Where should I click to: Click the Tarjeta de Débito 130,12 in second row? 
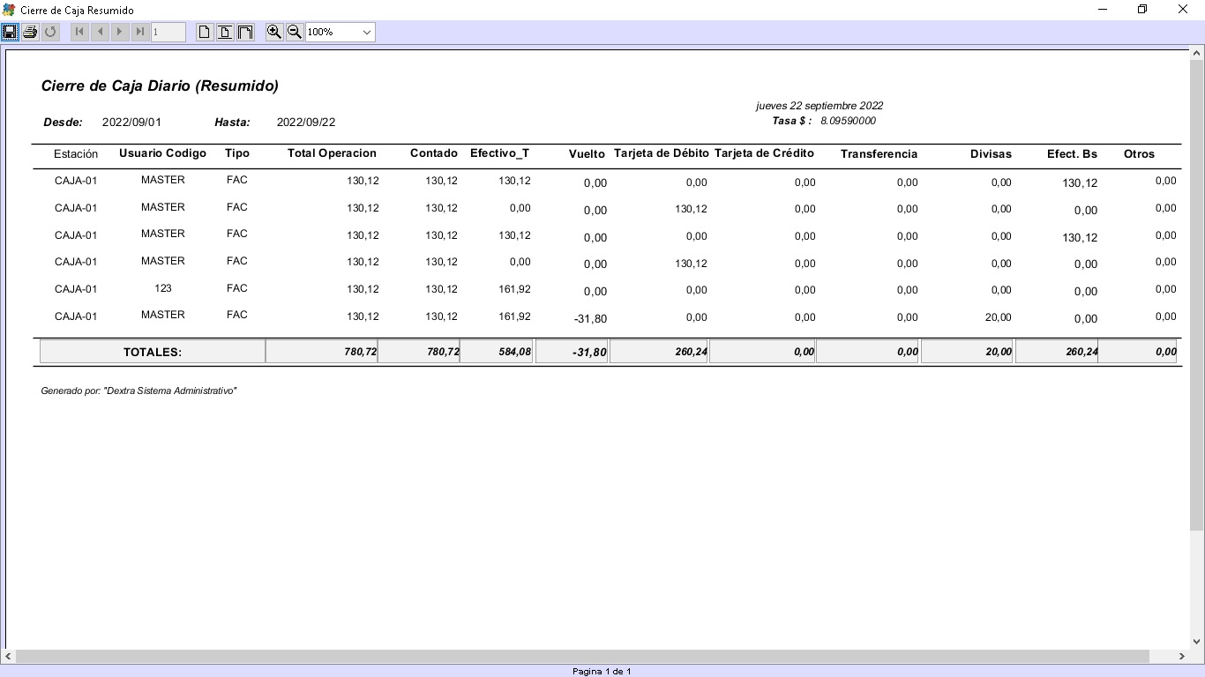click(x=691, y=209)
